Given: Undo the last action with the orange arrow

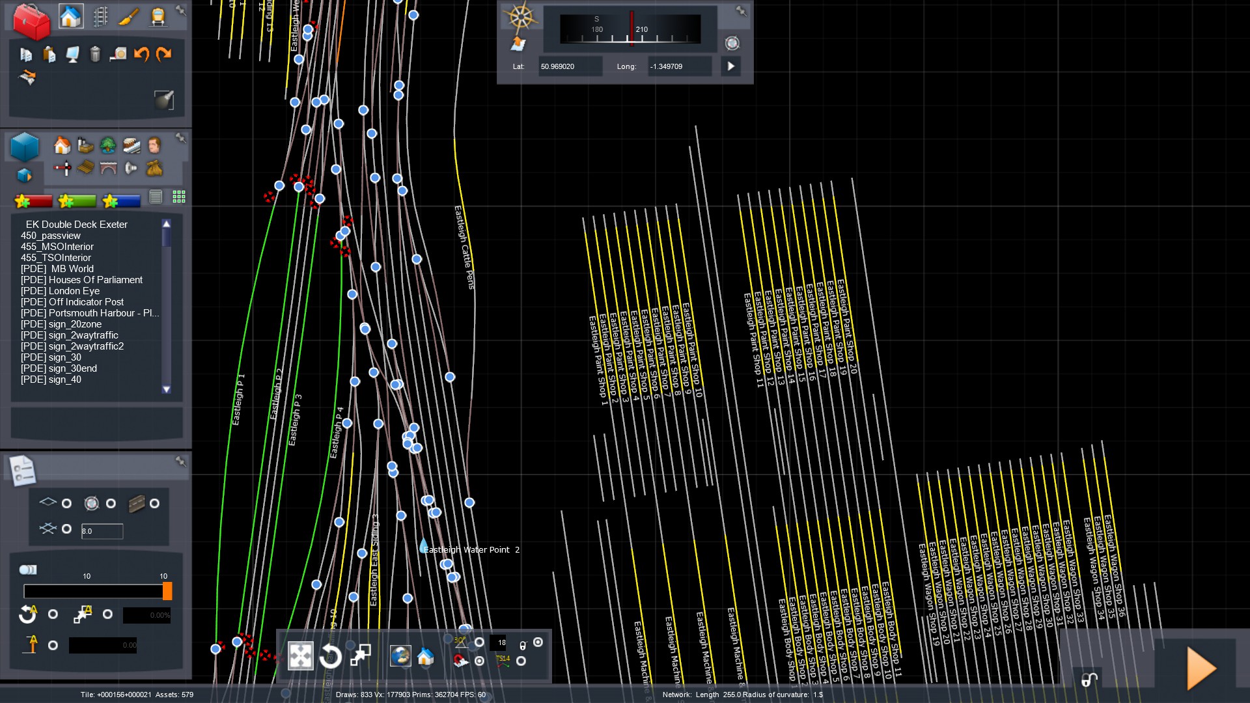Looking at the screenshot, I should point(141,54).
